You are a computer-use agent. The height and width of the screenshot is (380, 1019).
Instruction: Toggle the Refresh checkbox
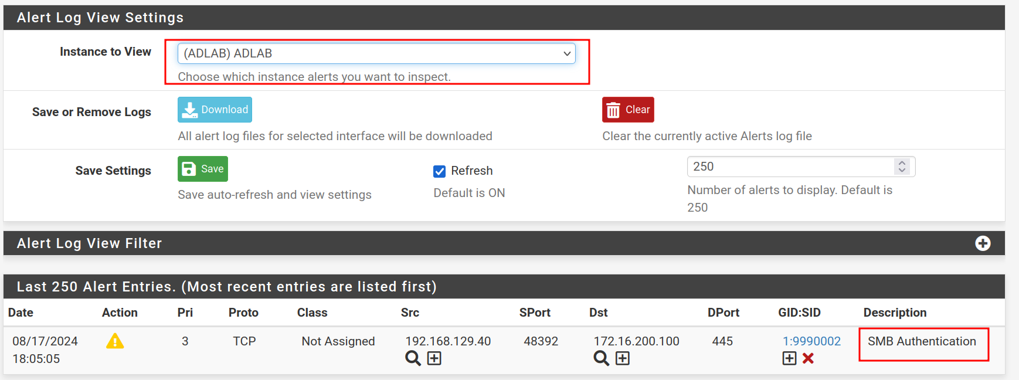tap(439, 171)
